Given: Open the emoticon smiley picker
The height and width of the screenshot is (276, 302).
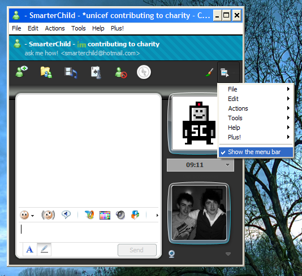Looking at the screenshot, I should coord(24,215).
